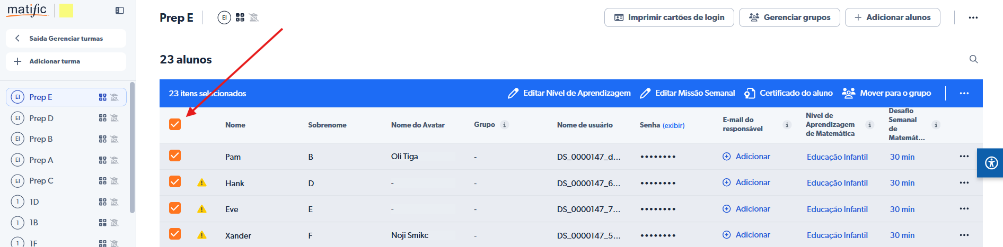
Task: Click the info icon beside Grupo
Action: (505, 125)
